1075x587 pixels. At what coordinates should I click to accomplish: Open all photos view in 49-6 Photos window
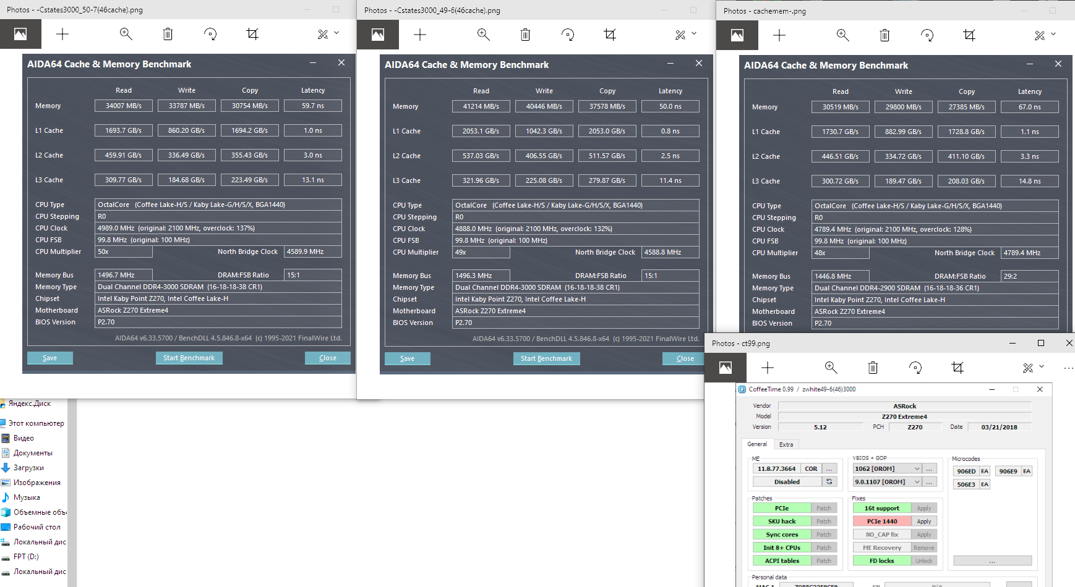tap(378, 35)
